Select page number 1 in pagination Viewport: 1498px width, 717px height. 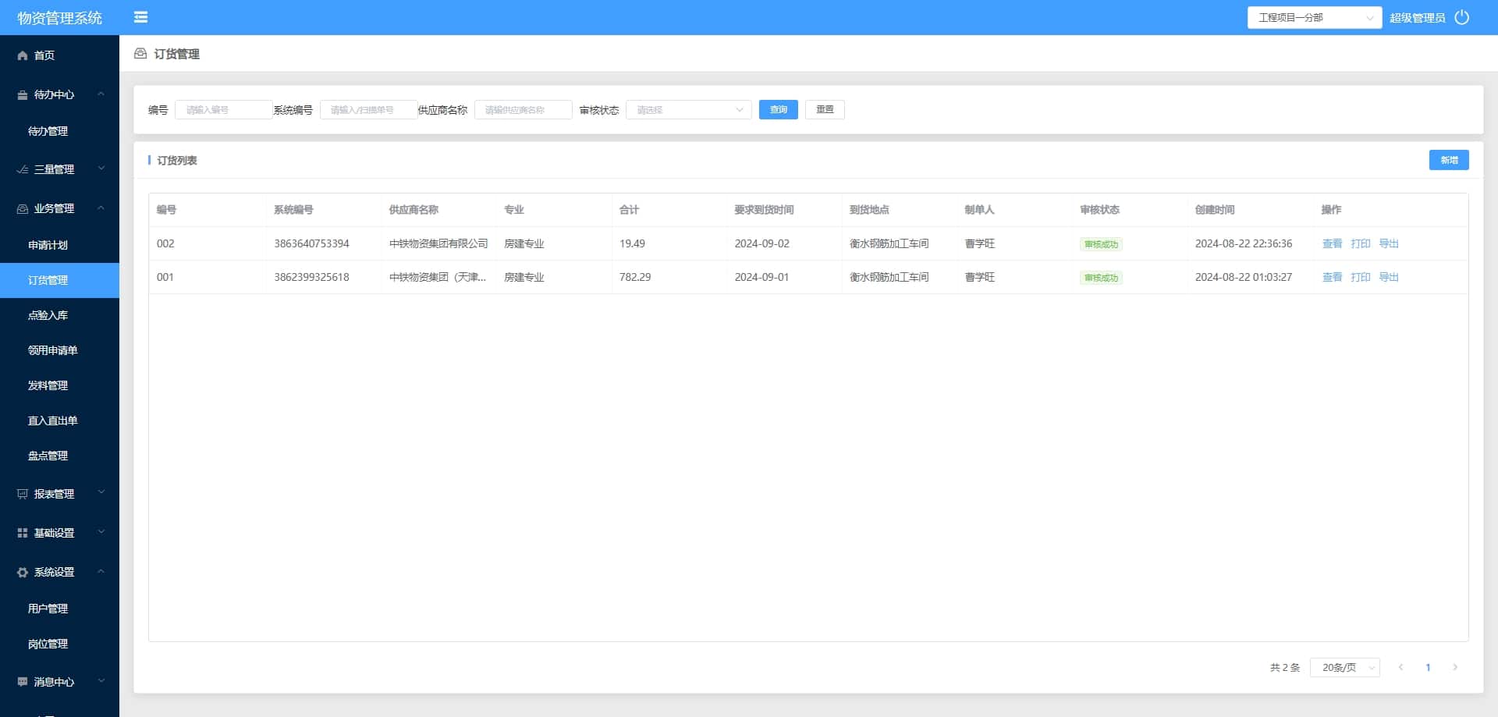1428,667
